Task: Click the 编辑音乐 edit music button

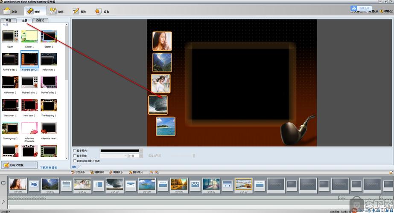Action: pos(116,173)
